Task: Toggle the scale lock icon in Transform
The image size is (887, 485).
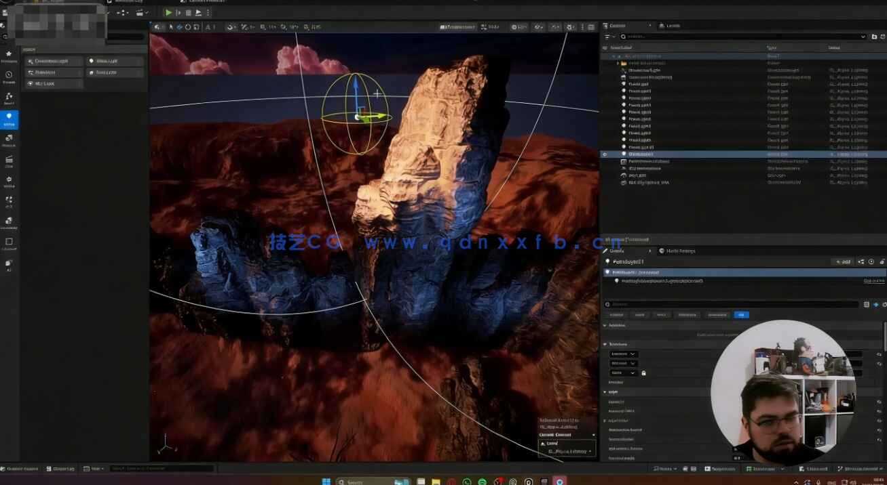Action: (x=643, y=373)
